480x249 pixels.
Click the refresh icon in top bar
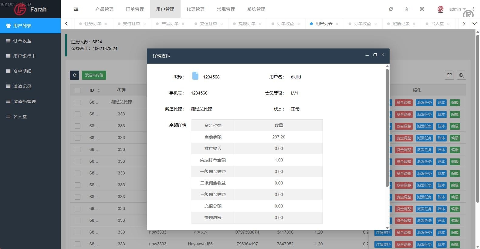(x=391, y=9)
